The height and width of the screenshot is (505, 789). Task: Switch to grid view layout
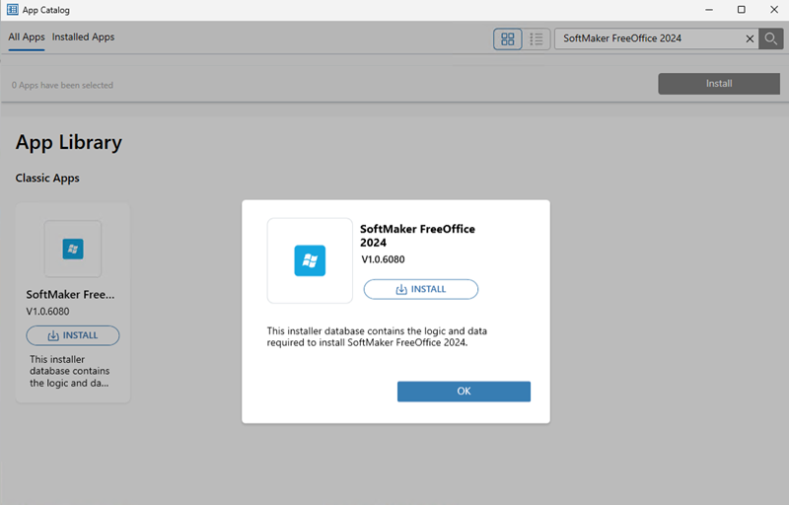click(x=508, y=39)
